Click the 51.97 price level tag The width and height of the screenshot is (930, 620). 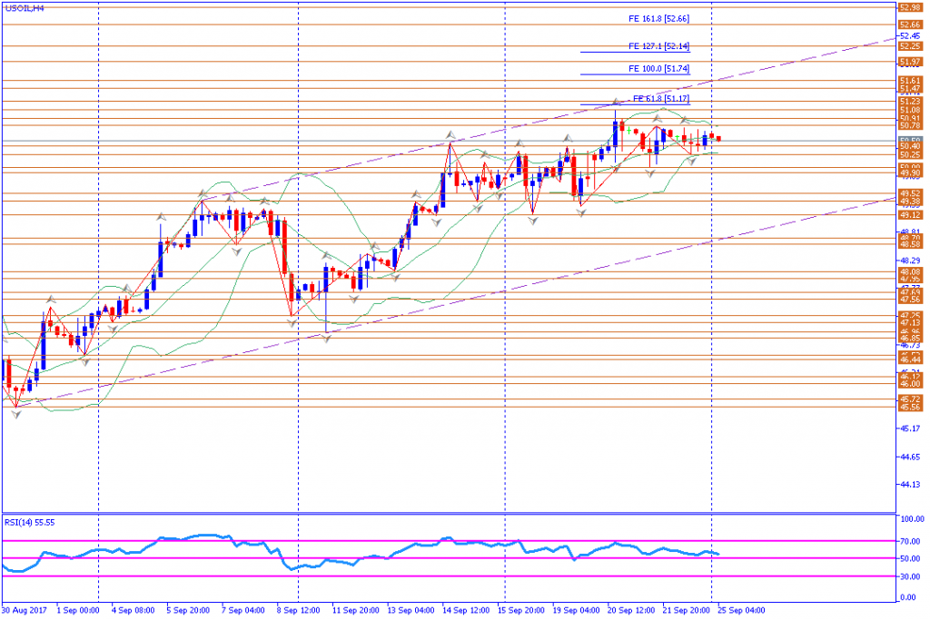[910, 62]
